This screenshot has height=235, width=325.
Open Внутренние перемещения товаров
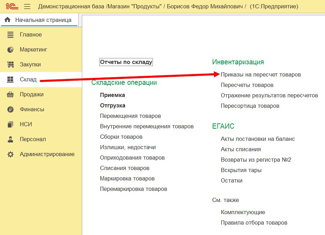[x=147, y=127]
